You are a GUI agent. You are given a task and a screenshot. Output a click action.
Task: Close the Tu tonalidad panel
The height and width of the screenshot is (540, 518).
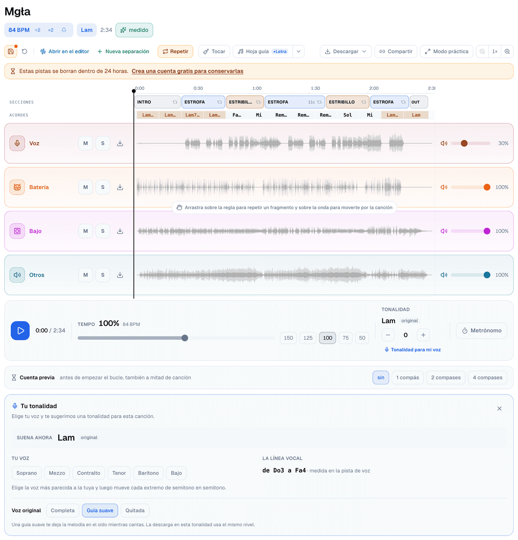click(x=499, y=409)
